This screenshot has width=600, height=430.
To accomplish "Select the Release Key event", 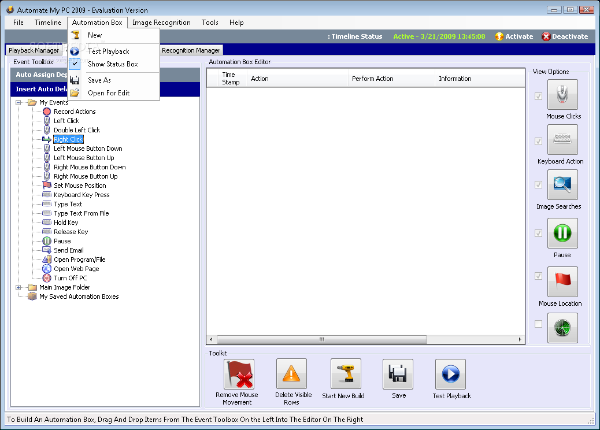I will coord(71,231).
